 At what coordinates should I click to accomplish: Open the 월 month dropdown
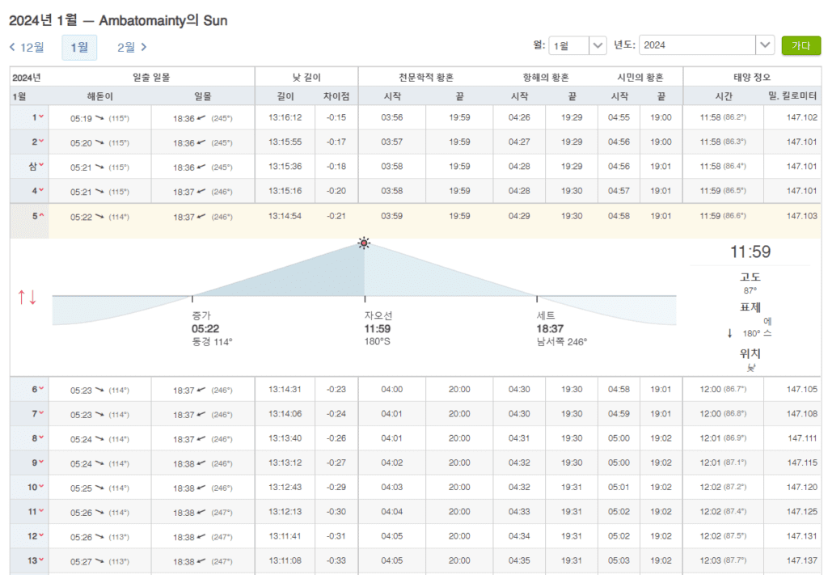click(598, 46)
